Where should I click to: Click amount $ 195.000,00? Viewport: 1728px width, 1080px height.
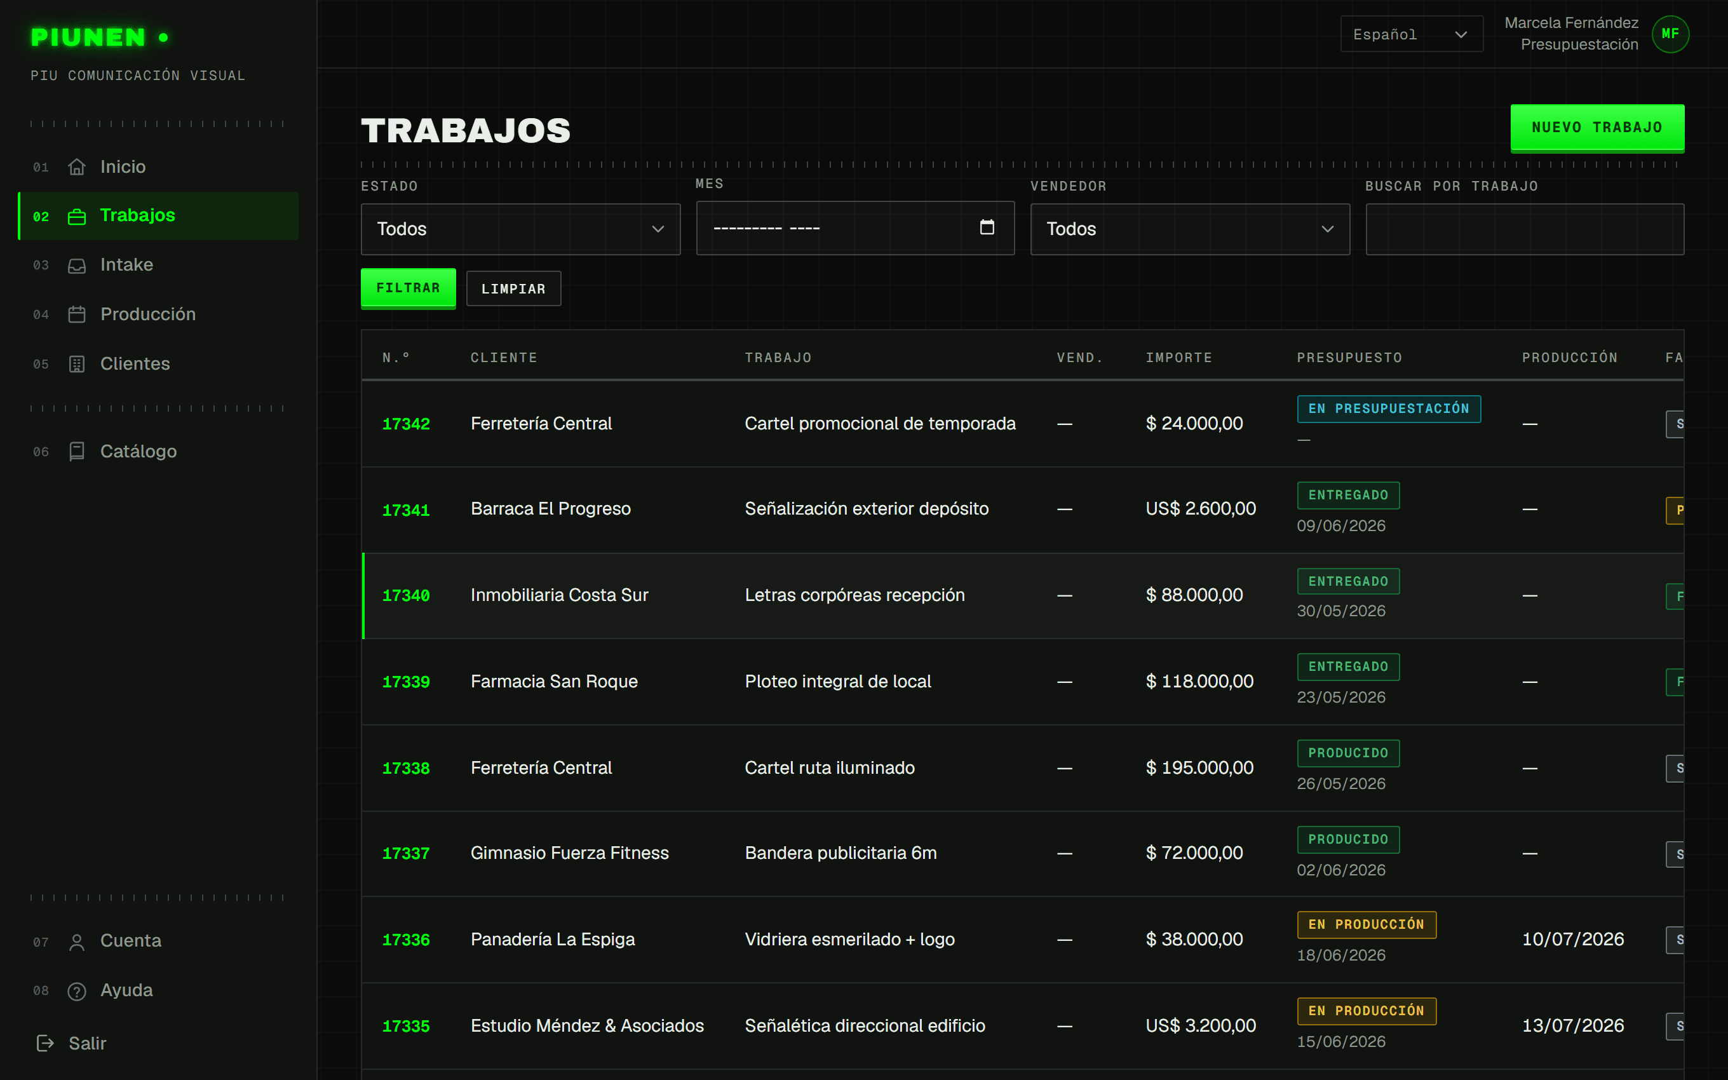click(1199, 768)
